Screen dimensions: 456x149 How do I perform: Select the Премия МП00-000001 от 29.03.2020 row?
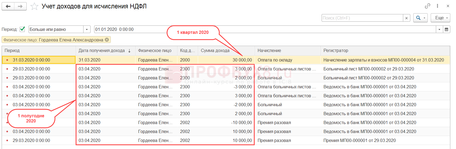pos(359,140)
